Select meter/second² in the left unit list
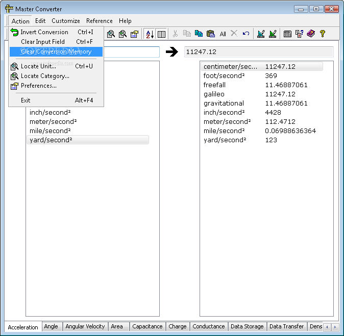This screenshot has height=336, width=344. pos(88,122)
